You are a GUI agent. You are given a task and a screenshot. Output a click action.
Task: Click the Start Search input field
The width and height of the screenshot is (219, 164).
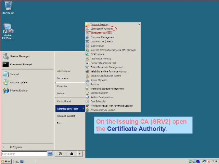click(24, 154)
